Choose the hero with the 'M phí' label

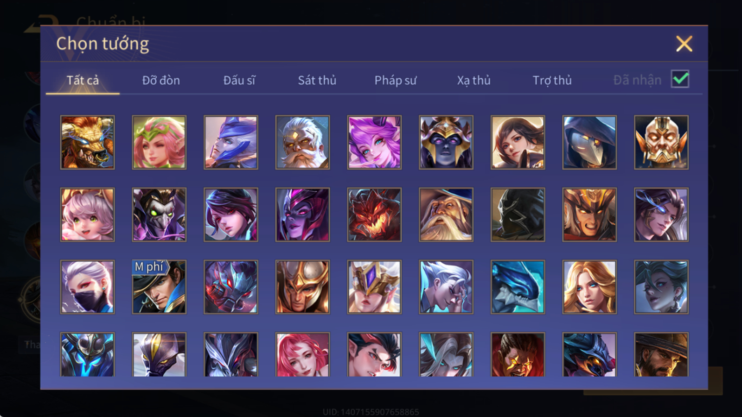point(159,287)
